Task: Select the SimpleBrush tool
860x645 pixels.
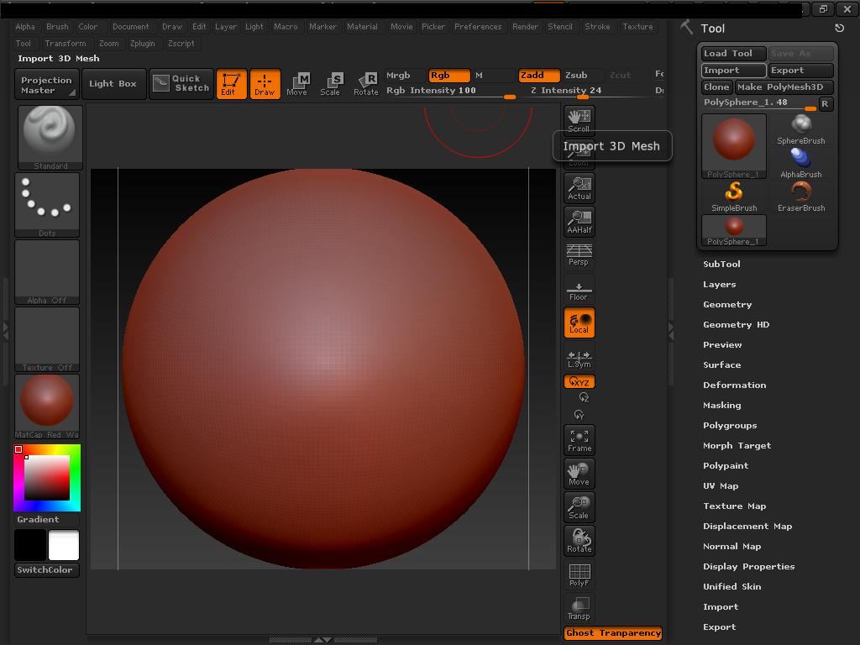Action: (x=734, y=197)
